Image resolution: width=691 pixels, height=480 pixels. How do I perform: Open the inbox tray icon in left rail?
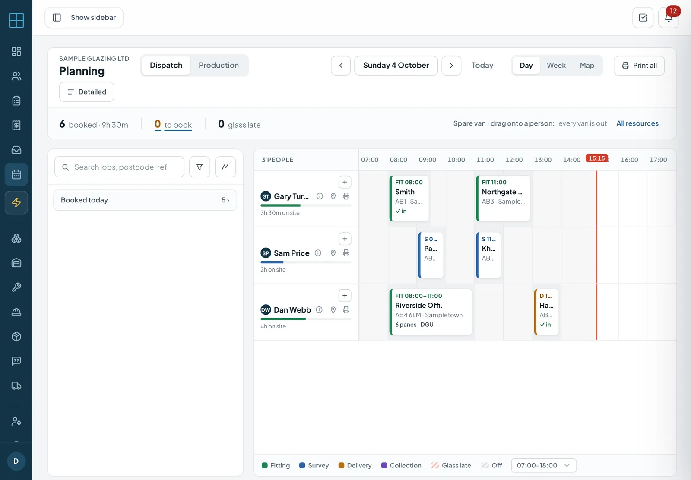16,150
